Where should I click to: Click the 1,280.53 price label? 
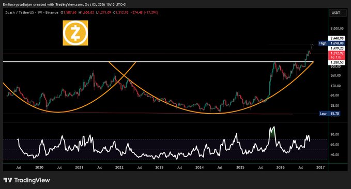coord(337,62)
